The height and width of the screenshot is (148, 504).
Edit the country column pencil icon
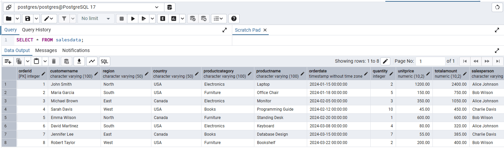[x=197, y=74]
